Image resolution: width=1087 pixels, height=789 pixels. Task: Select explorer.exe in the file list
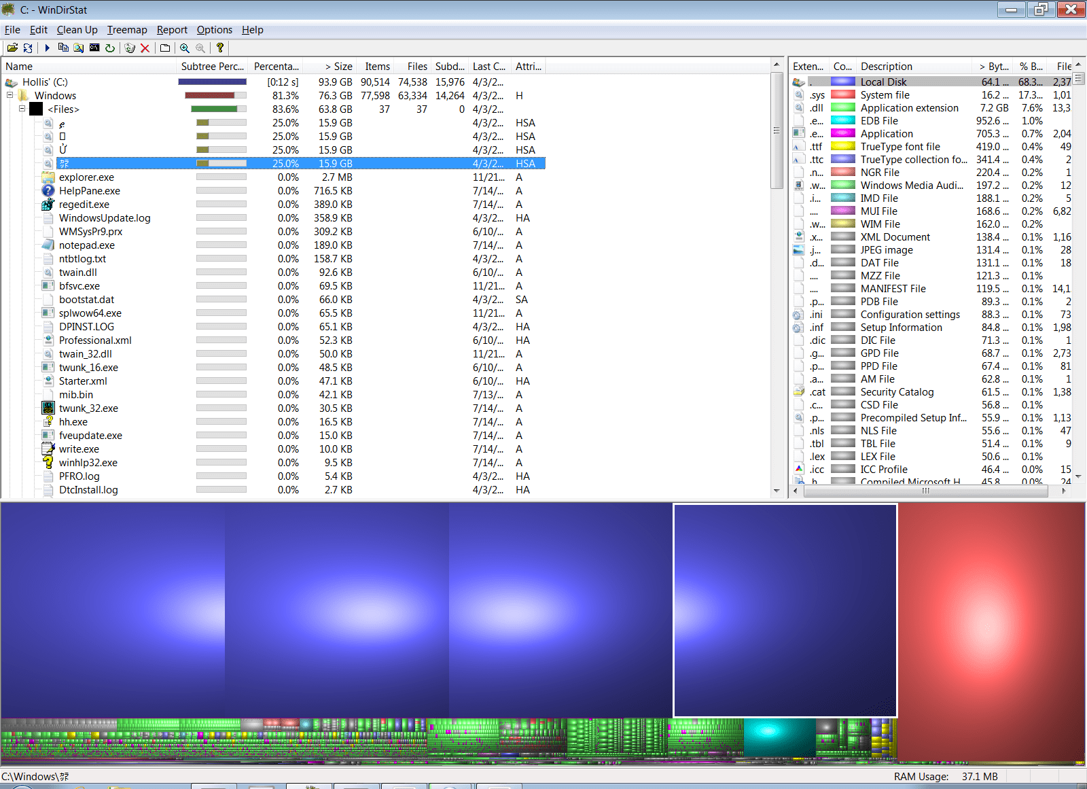click(x=86, y=177)
